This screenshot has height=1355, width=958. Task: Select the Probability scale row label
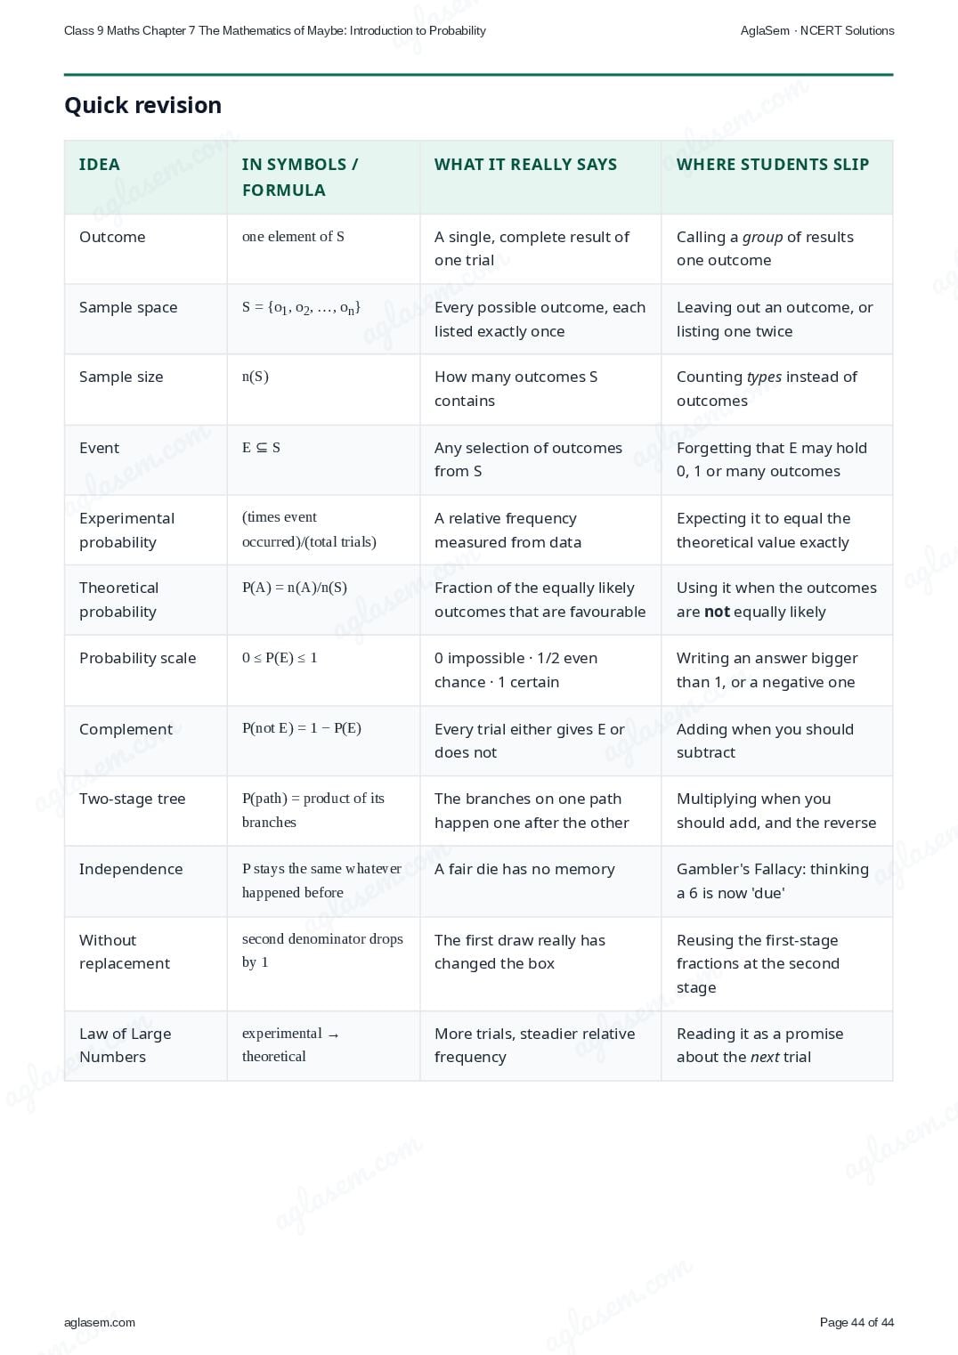pos(137,658)
